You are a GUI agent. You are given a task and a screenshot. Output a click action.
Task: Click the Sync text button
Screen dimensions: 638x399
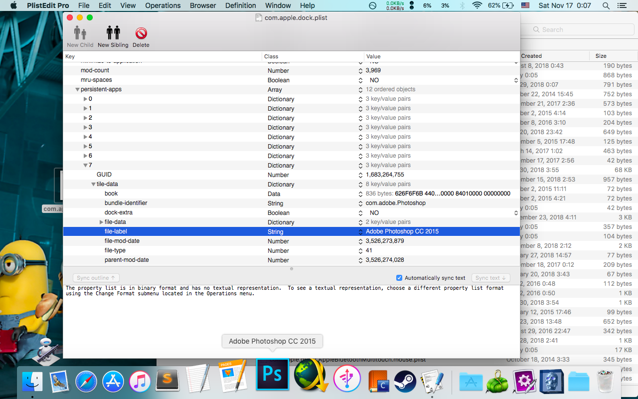point(490,278)
